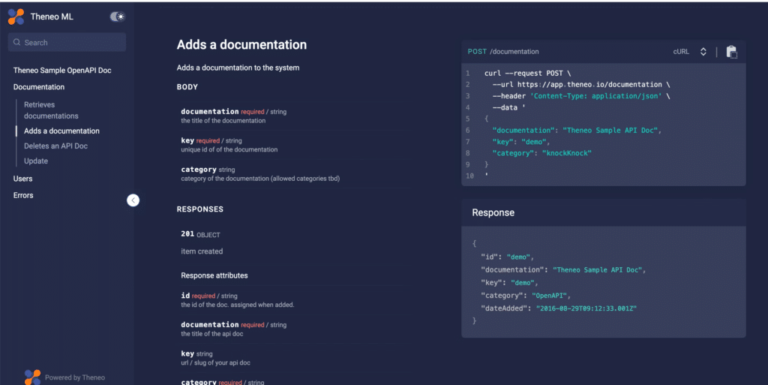Viewport: 768px width, 385px height.
Task: Open the Errors sidebar section
Action: tap(23, 195)
